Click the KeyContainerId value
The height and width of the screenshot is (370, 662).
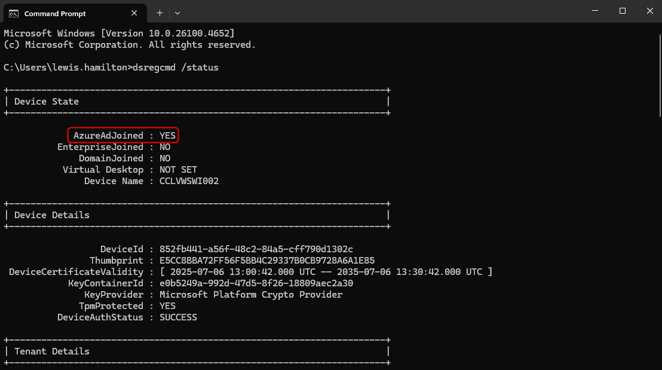pos(256,283)
